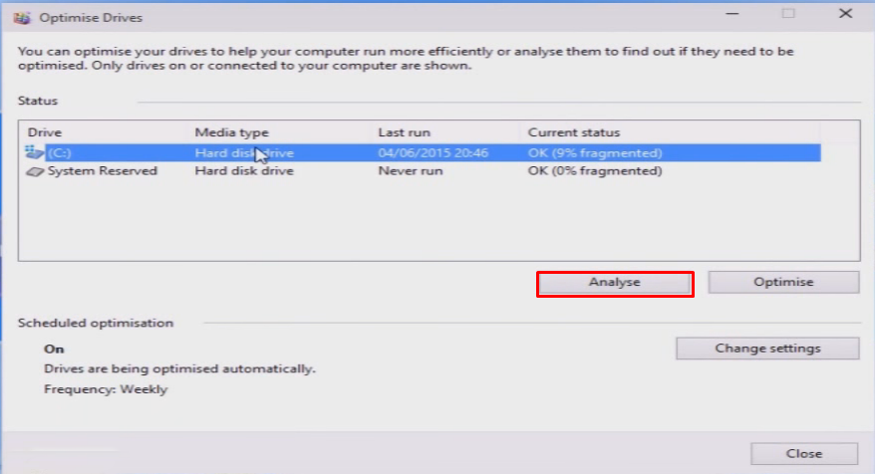Minimize the Optimise Drives window
The width and height of the screenshot is (875, 474).
point(732,13)
